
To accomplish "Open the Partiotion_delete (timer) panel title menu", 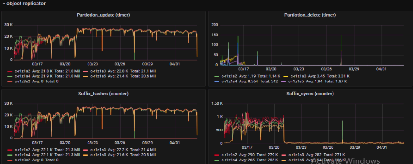I will coord(310,15).
